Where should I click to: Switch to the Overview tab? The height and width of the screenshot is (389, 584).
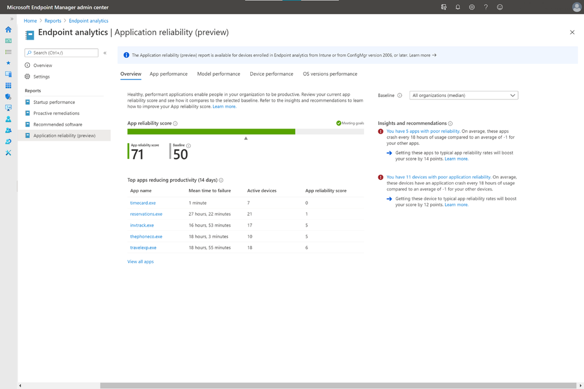[x=131, y=74]
